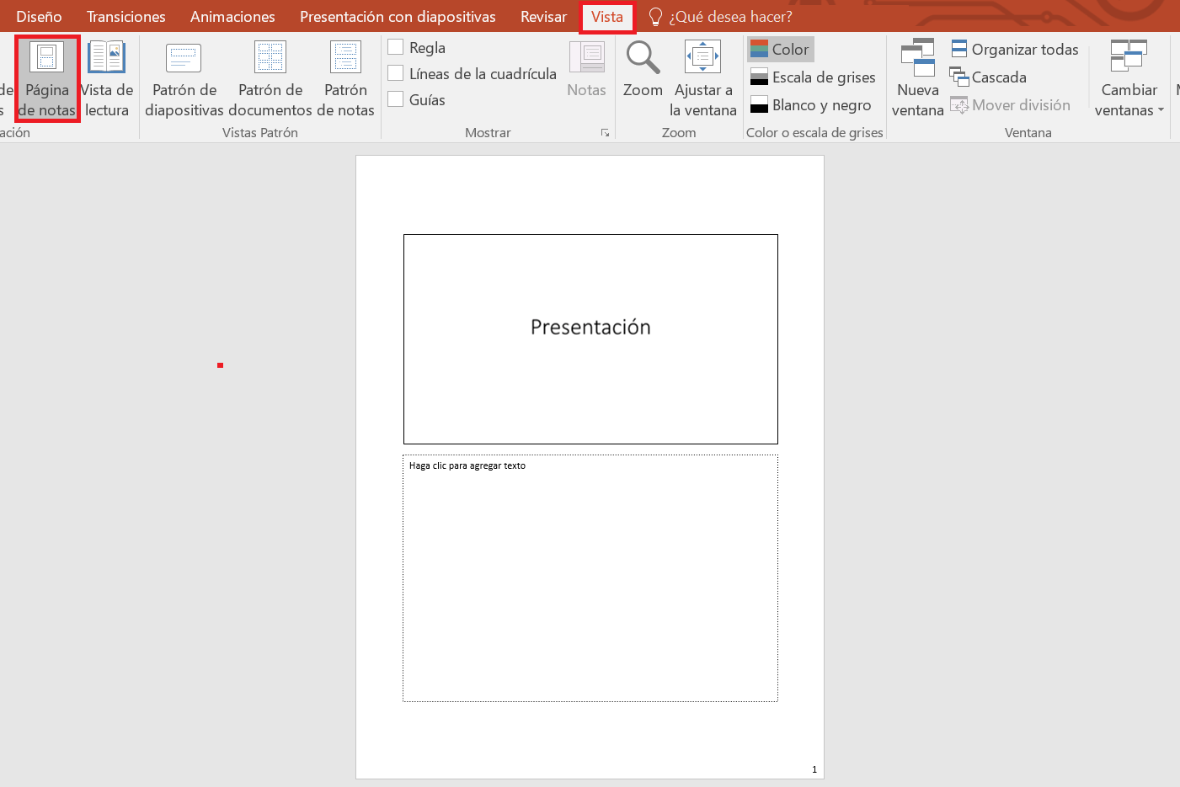Click Ajustar a la ventana
Screen dimensions: 1180x787
(x=702, y=78)
